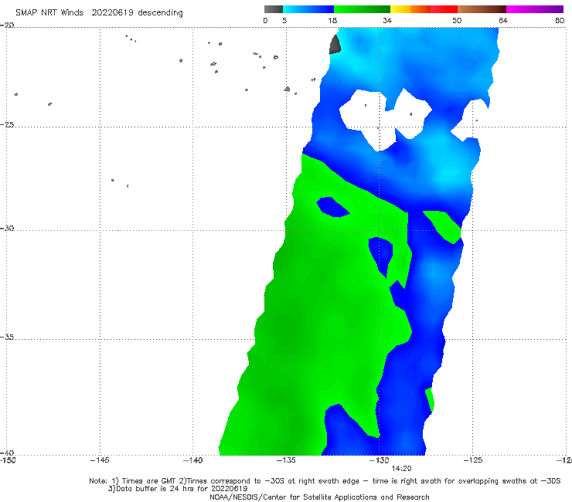Image resolution: width=572 pixels, height=502 pixels.
Task: Pick the brown segment of the color bar
Action: tap(482, 9)
